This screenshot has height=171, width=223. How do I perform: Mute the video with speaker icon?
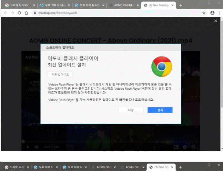36,147
